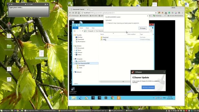Go back in the Chrome browser
This screenshot has height=112, width=199.
pos(70,13)
